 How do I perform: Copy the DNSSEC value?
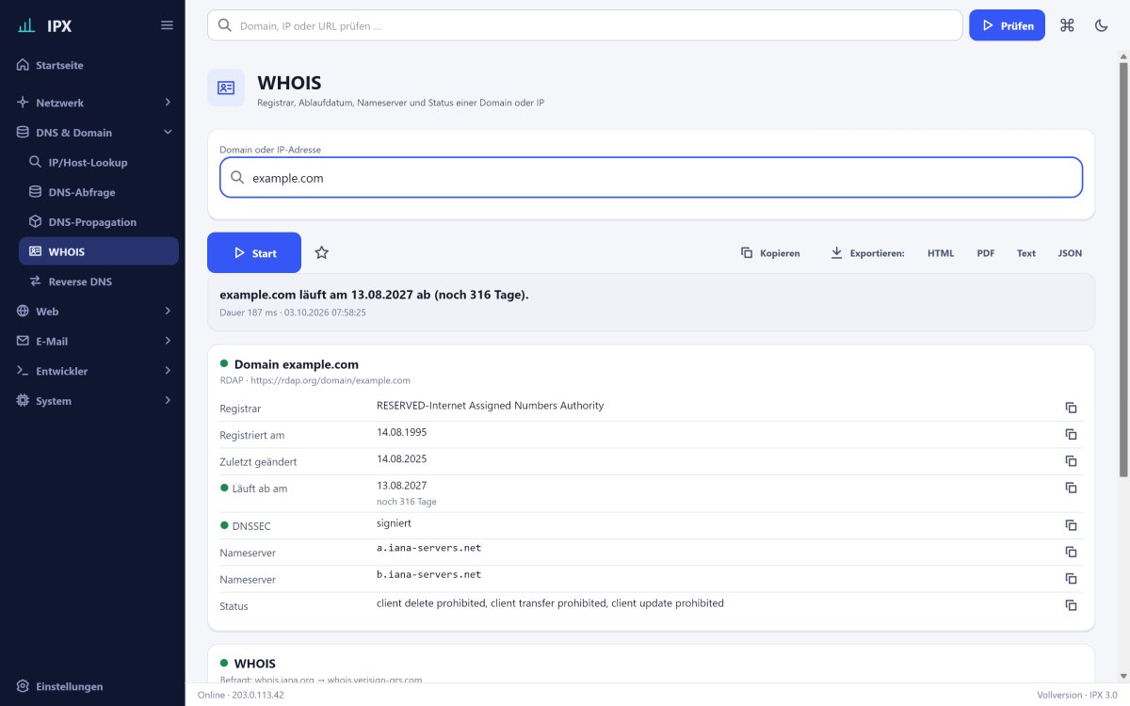[1071, 525]
